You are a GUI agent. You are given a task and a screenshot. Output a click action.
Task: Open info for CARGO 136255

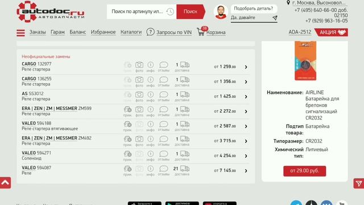coord(150,81)
